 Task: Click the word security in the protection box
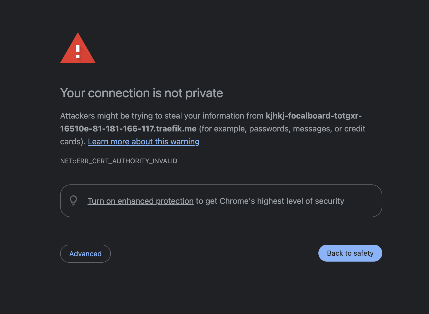(329, 201)
